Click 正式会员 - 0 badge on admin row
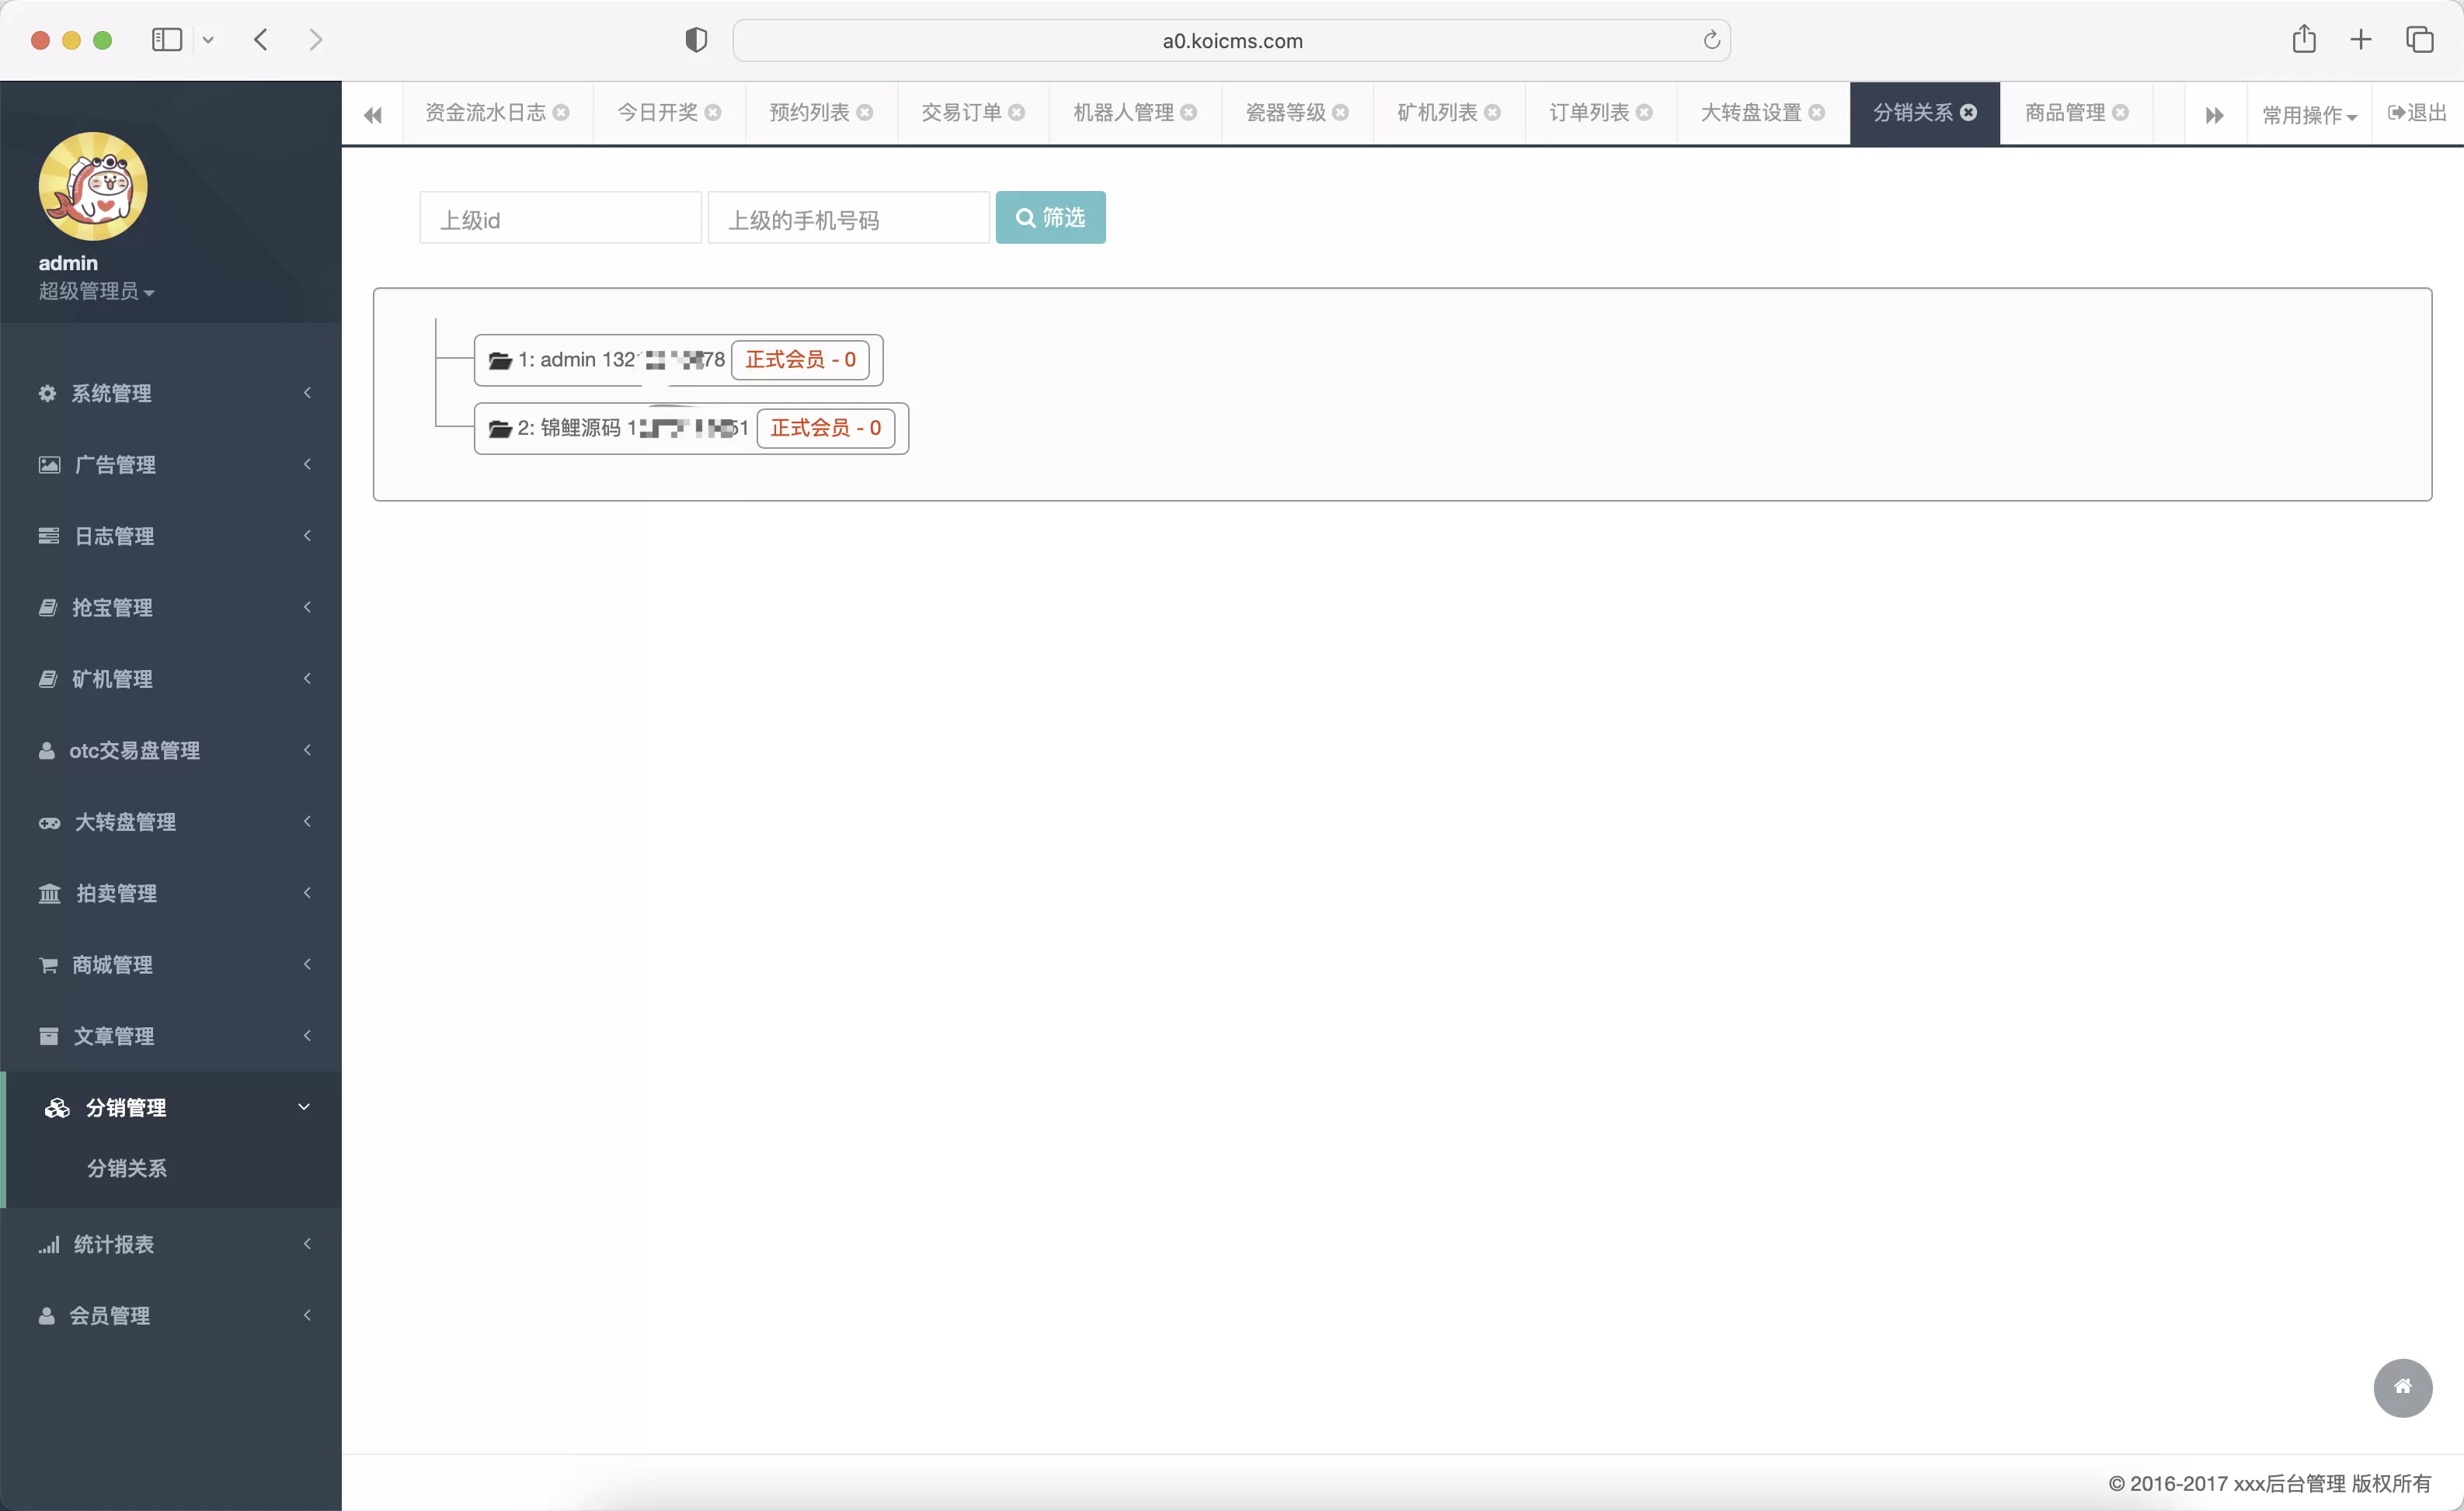This screenshot has width=2464, height=1511. tap(800, 360)
